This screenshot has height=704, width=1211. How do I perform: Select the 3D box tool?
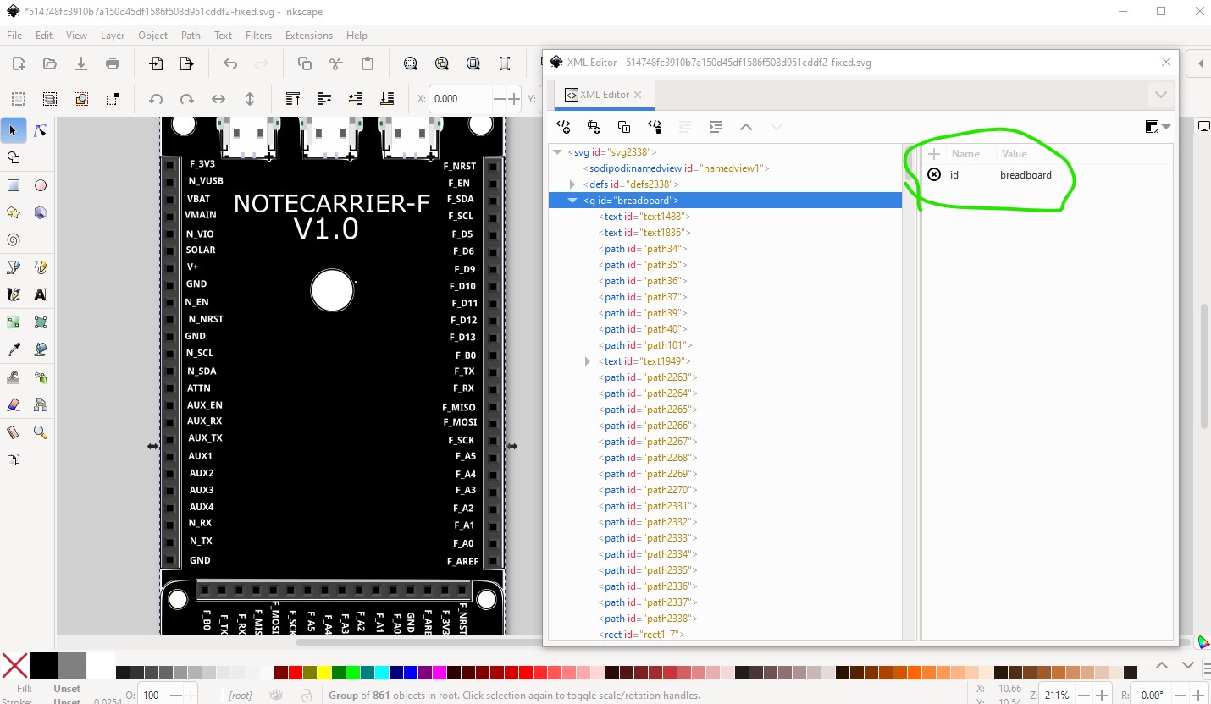point(40,212)
